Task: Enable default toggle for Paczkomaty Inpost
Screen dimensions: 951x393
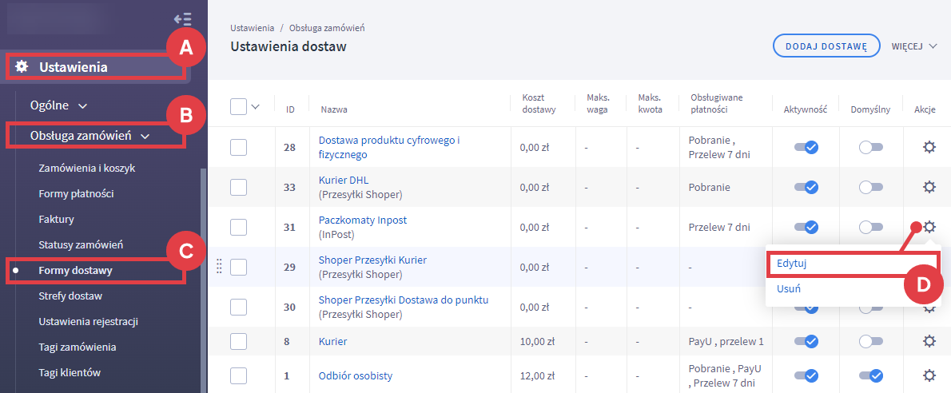Action: [870, 227]
